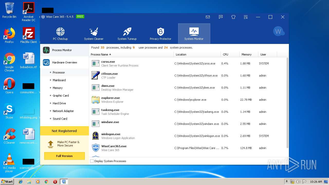The width and height of the screenshot is (329, 185).
Task: Open the title bar menu list icon
Action: pos(246,17)
